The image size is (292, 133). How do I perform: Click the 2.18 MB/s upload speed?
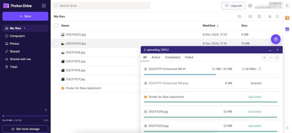(x=249, y=69)
